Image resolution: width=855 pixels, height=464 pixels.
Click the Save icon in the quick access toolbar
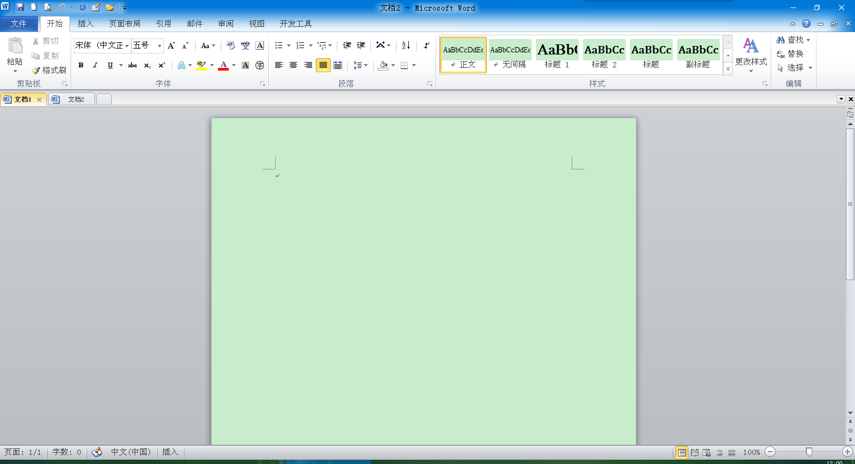[20, 7]
